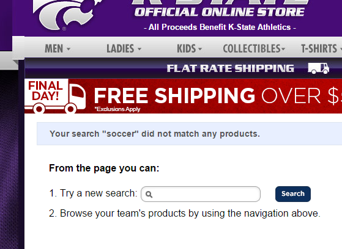
Task: Open the FREE SHIPPING promotion banner
Action: point(183,96)
